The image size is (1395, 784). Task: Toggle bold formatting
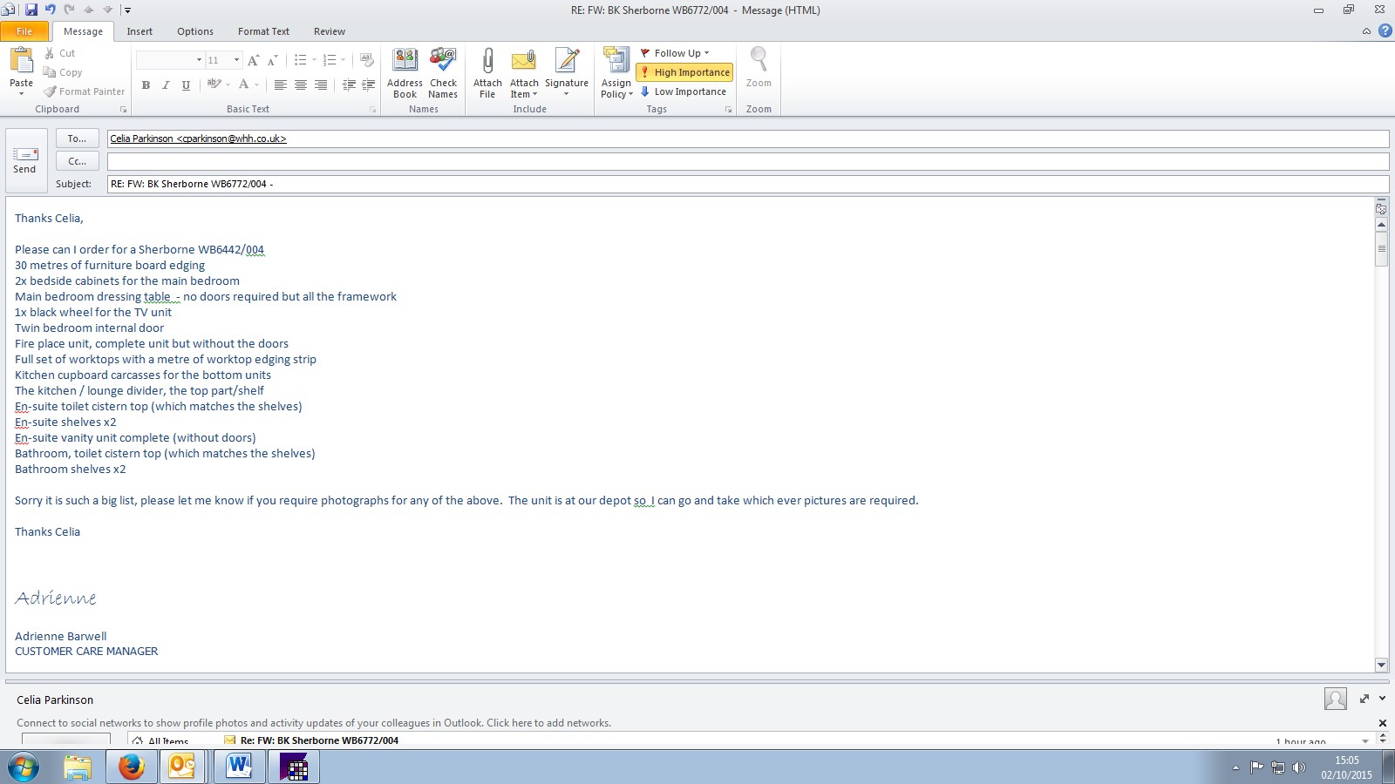tap(146, 84)
